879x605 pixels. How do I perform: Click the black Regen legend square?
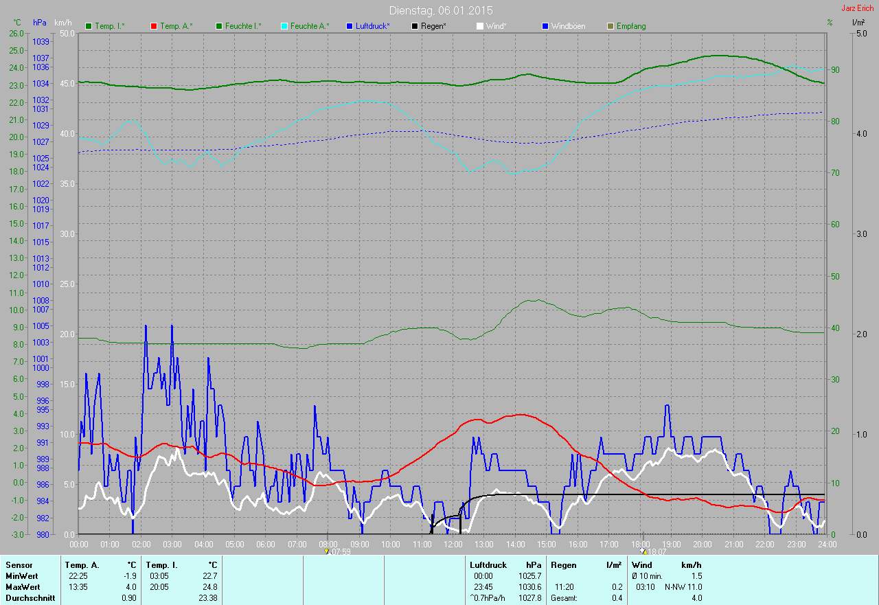tap(415, 26)
